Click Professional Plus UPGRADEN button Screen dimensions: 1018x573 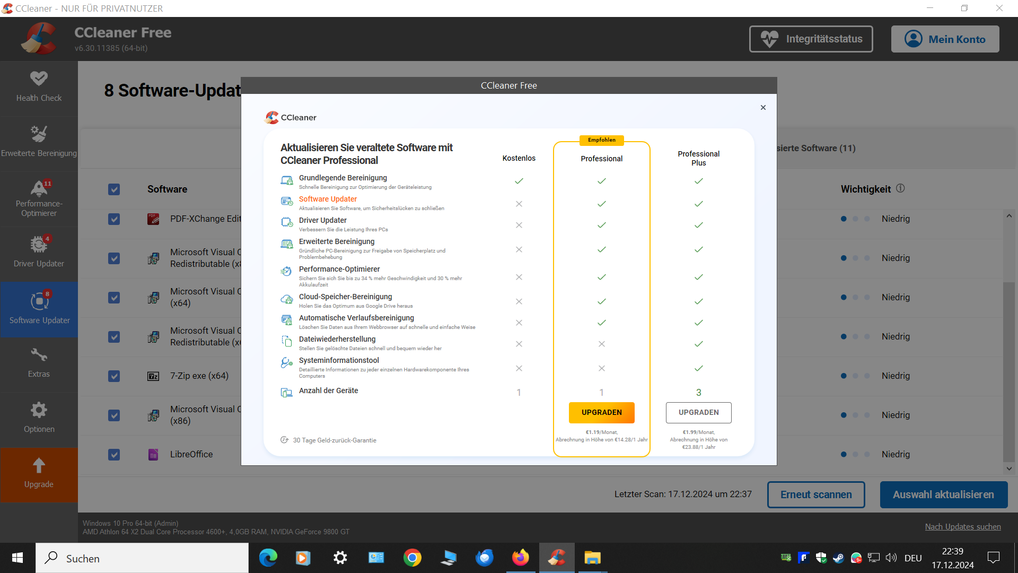698,412
